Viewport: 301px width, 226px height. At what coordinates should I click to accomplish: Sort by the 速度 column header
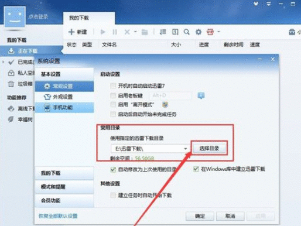255,44
